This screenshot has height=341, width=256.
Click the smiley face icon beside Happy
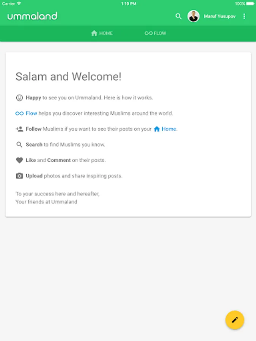pos(19,98)
